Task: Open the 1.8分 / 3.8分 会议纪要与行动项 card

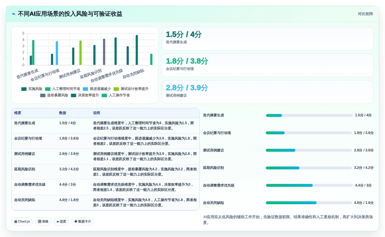Action: point(267,65)
